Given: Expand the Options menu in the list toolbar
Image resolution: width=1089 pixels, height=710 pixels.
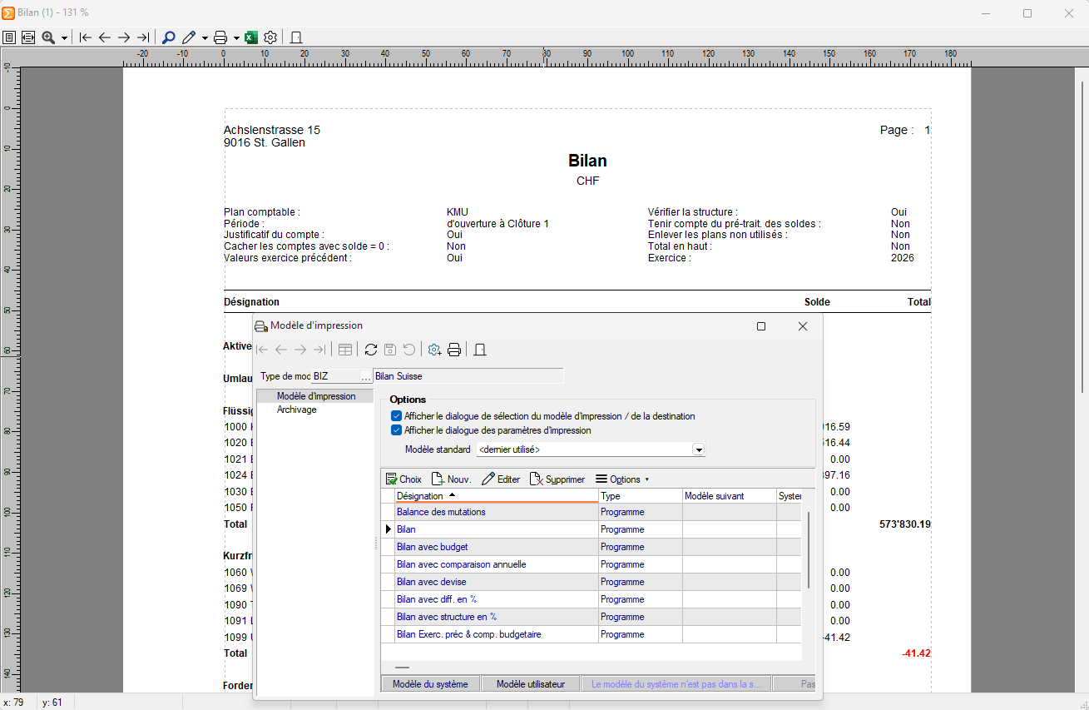Looking at the screenshot, I should [622, 479].
